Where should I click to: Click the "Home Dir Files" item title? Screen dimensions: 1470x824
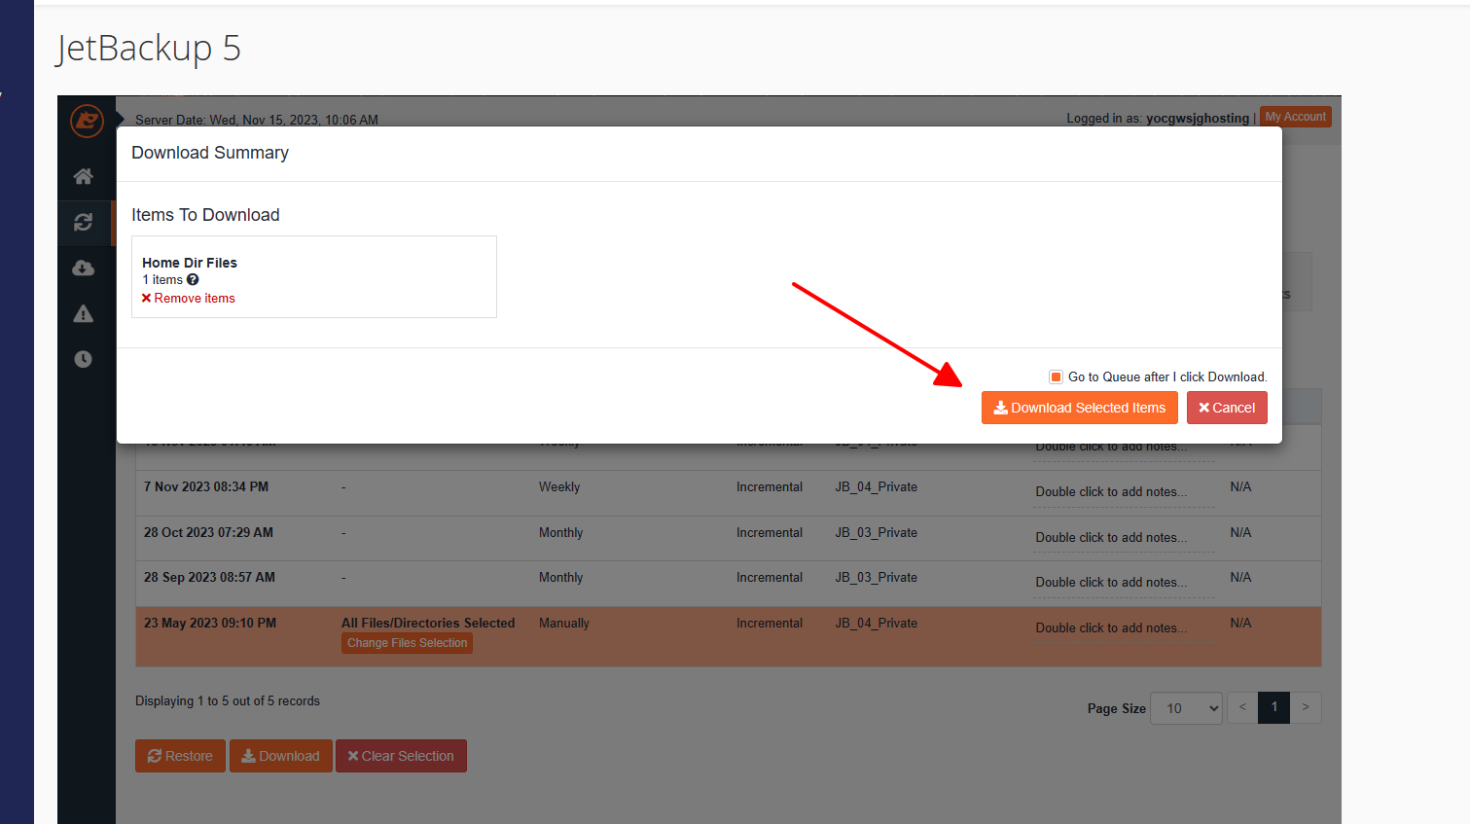[x=190, y=263]
